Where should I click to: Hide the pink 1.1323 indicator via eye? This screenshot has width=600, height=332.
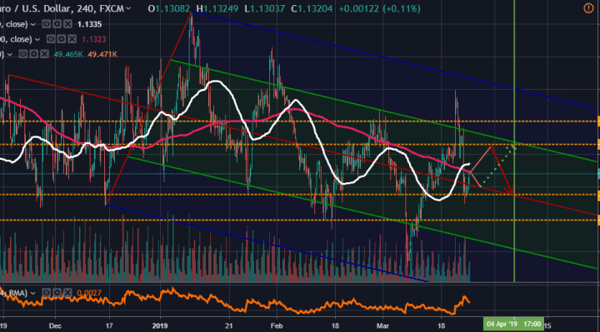[x=51, y=39]
